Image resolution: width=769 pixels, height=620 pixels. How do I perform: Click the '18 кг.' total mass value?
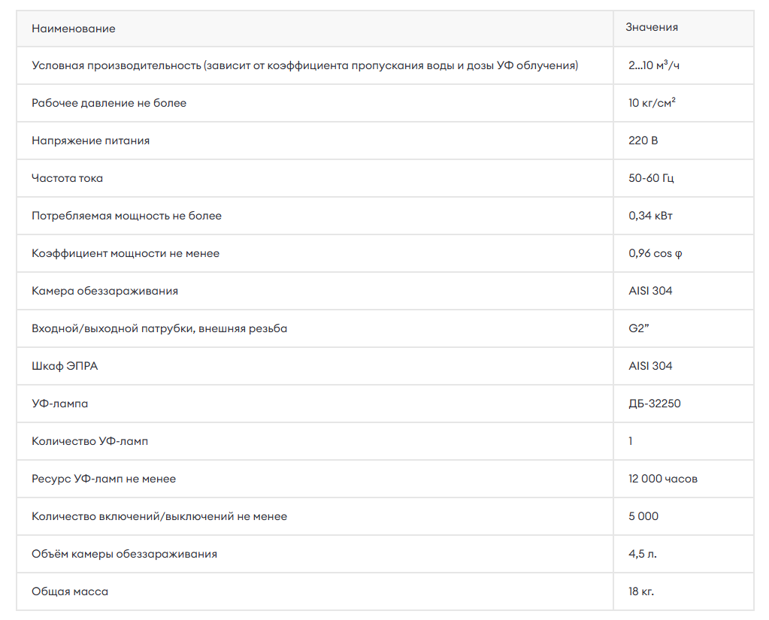(641, 591)
